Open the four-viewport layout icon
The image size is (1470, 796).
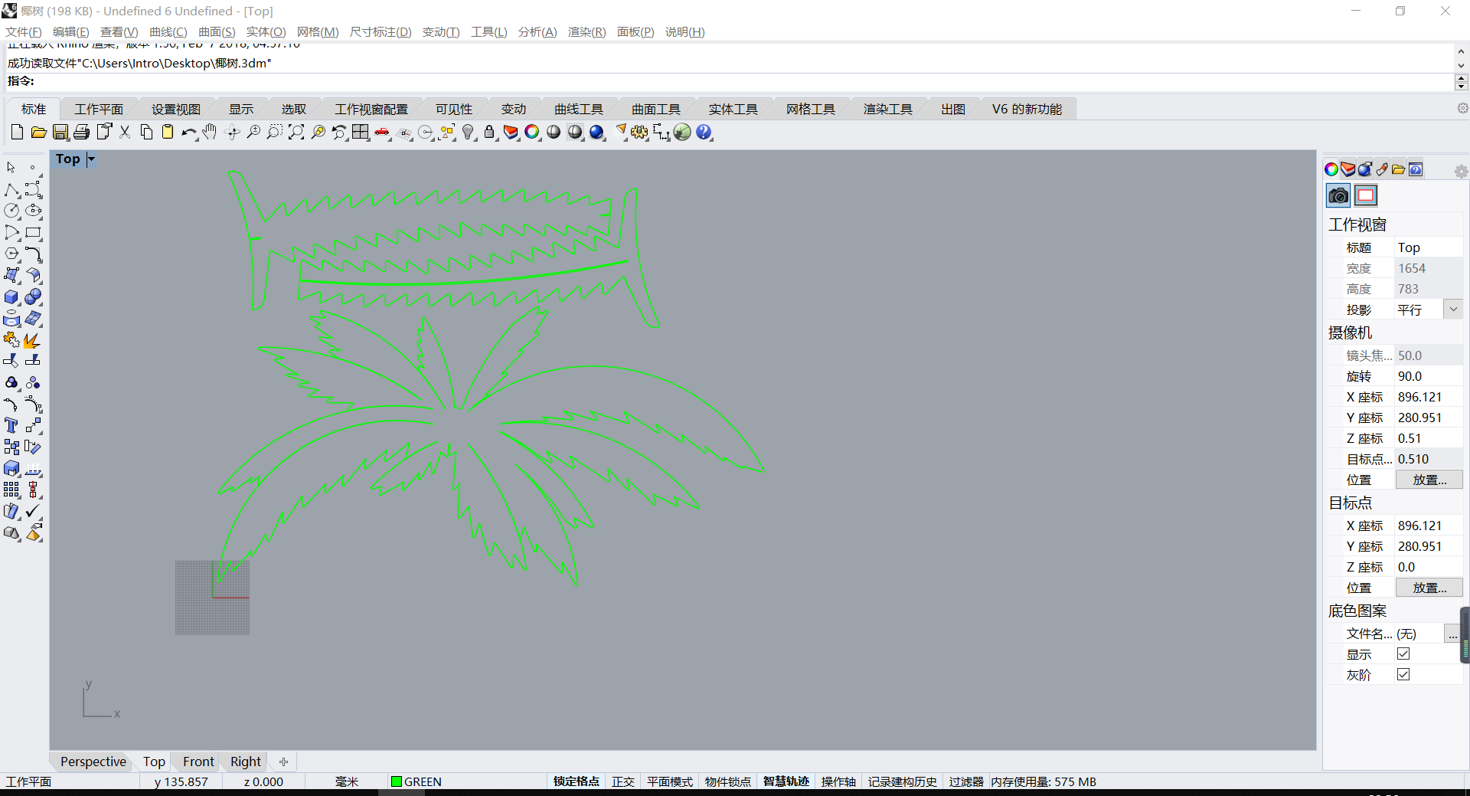click(x=361, y=133)
